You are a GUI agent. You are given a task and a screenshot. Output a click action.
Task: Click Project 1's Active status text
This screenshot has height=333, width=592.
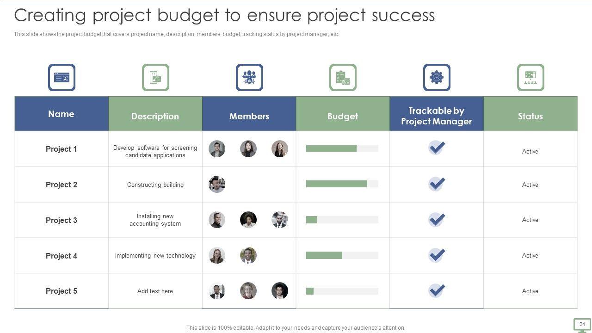[x=530, y=151]
